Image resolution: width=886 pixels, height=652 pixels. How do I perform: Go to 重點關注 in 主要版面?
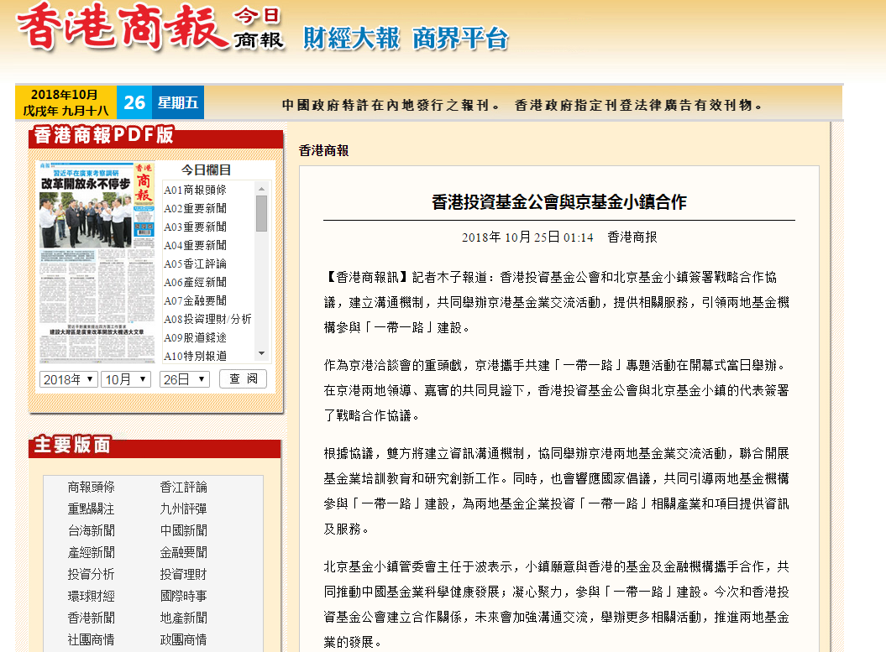pos(91,509)
